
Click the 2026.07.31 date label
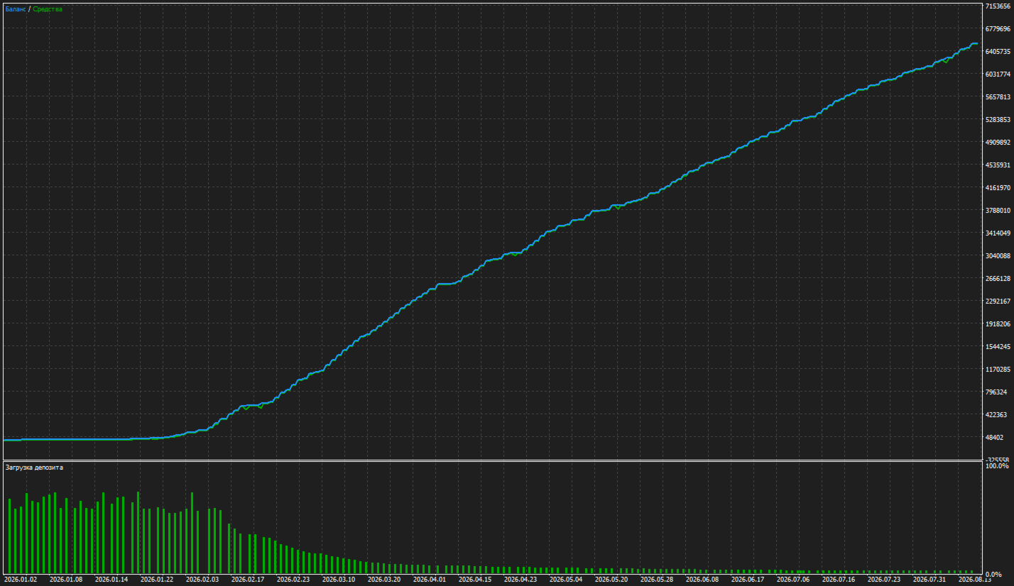[x=929, y=580]
